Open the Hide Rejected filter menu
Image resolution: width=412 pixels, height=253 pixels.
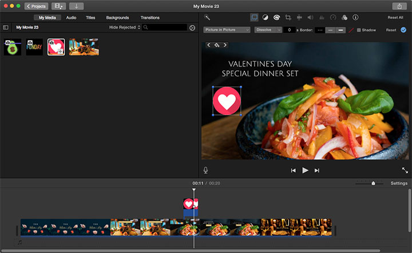(x=124, y=27)
